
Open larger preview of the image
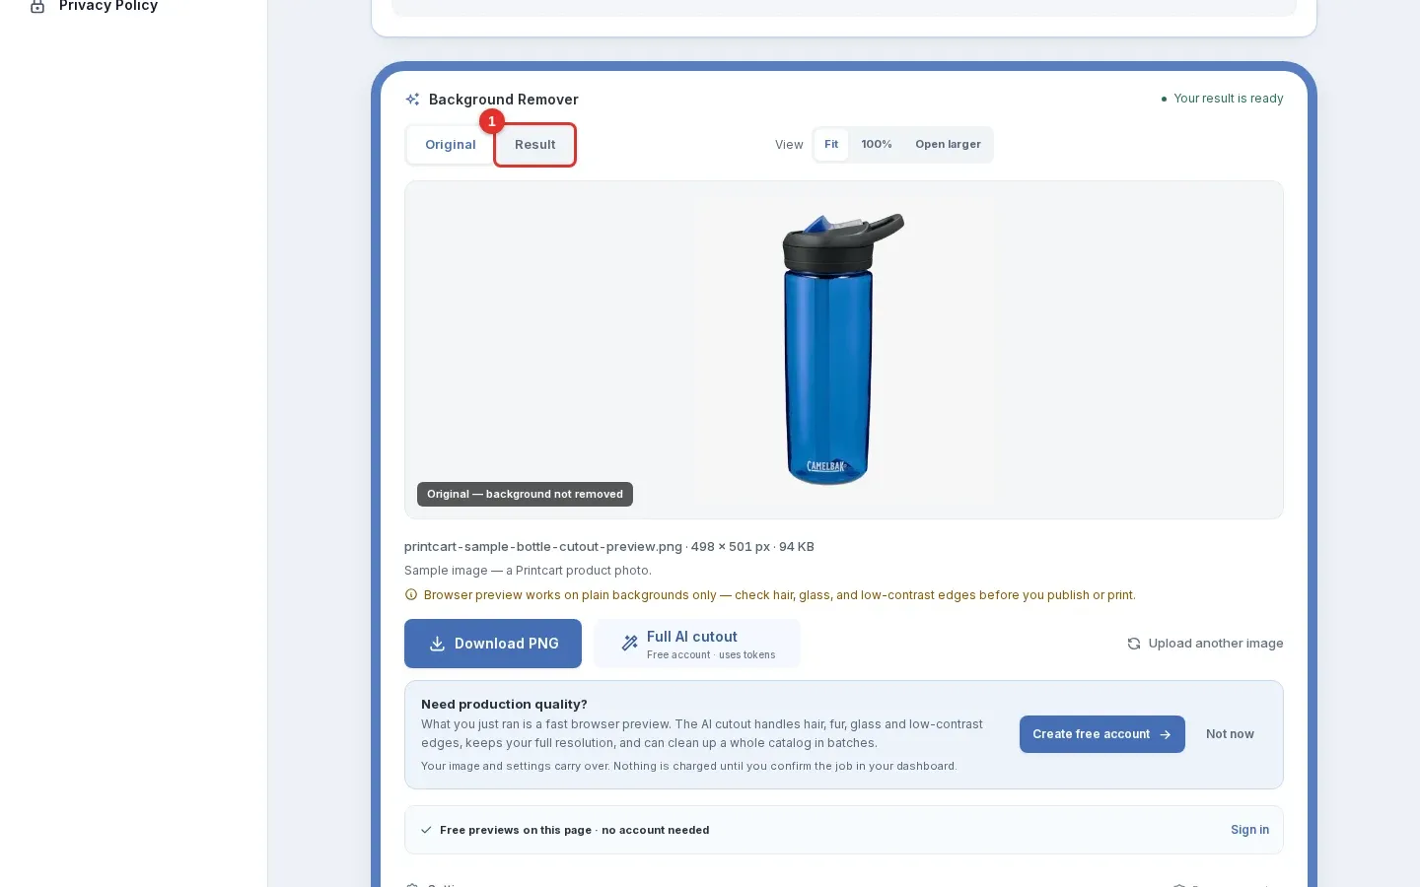[x=948, y=145]
